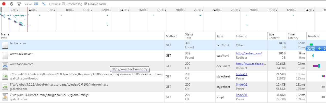Click the JS icon for seed-min.js request
This screenshot has height=103, width=326.
pyautogui.click(x=5, y=97)
